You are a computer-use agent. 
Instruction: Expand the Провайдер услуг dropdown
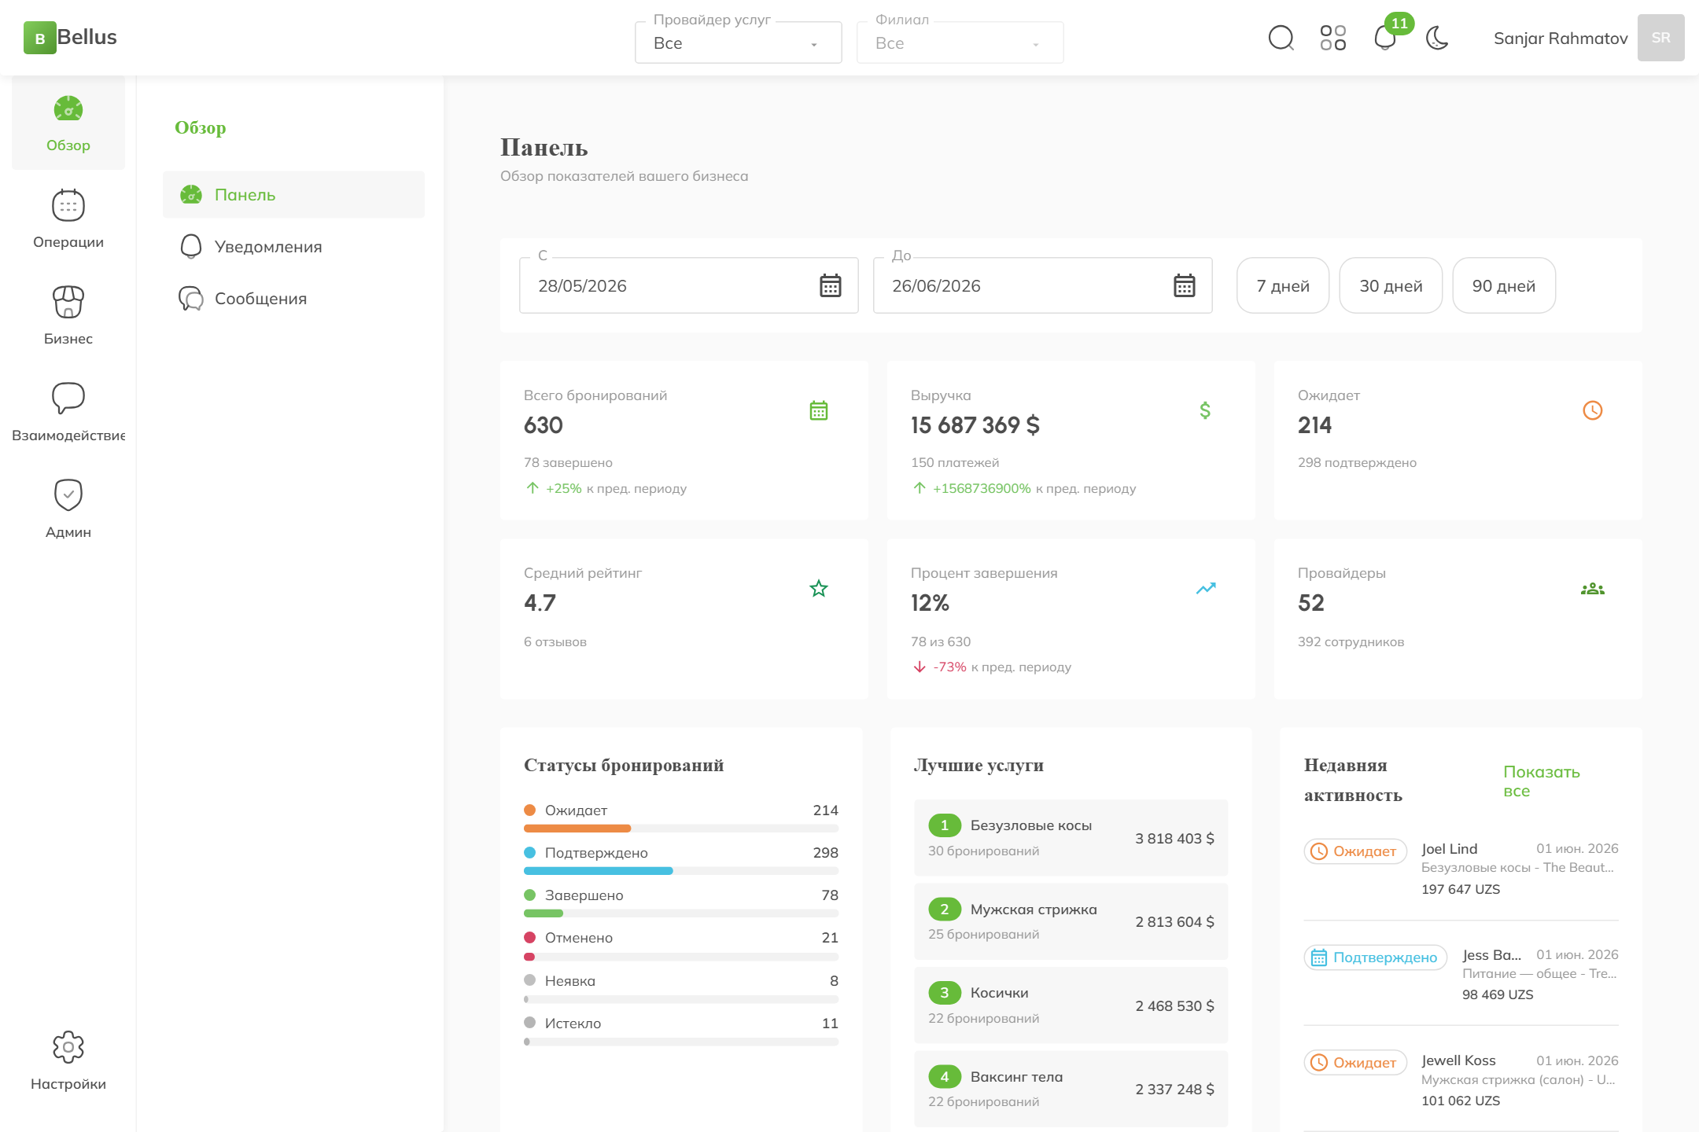click(738, 43)
